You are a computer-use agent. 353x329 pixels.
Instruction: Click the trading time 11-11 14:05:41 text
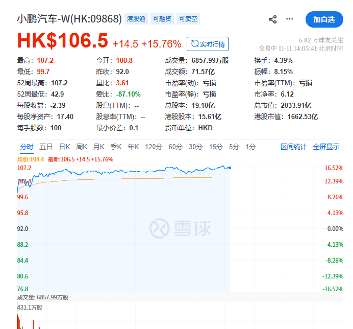click(x=298, y=48)
